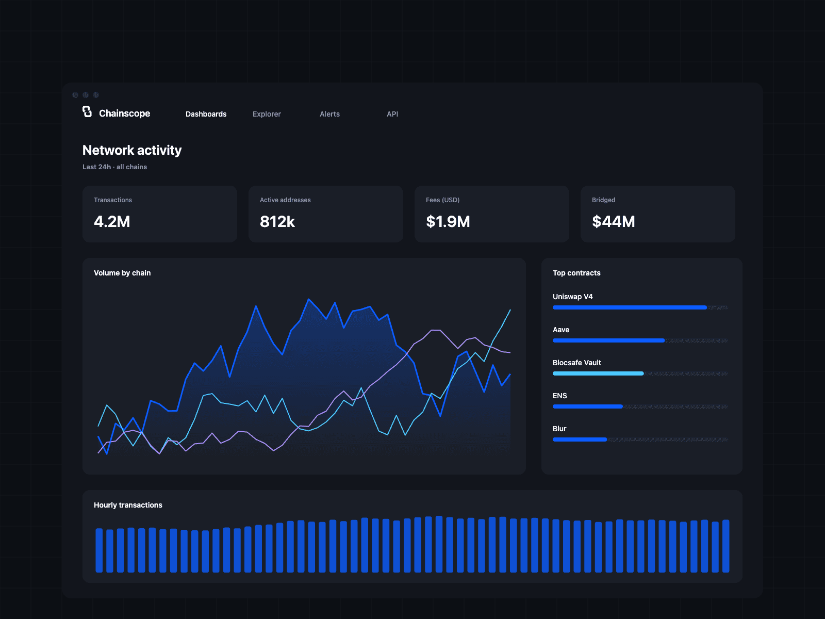Viewport: 825px width, 619px height.
Task: Select the Transactions 4.2M card
Action: click(x=160, y=214)
